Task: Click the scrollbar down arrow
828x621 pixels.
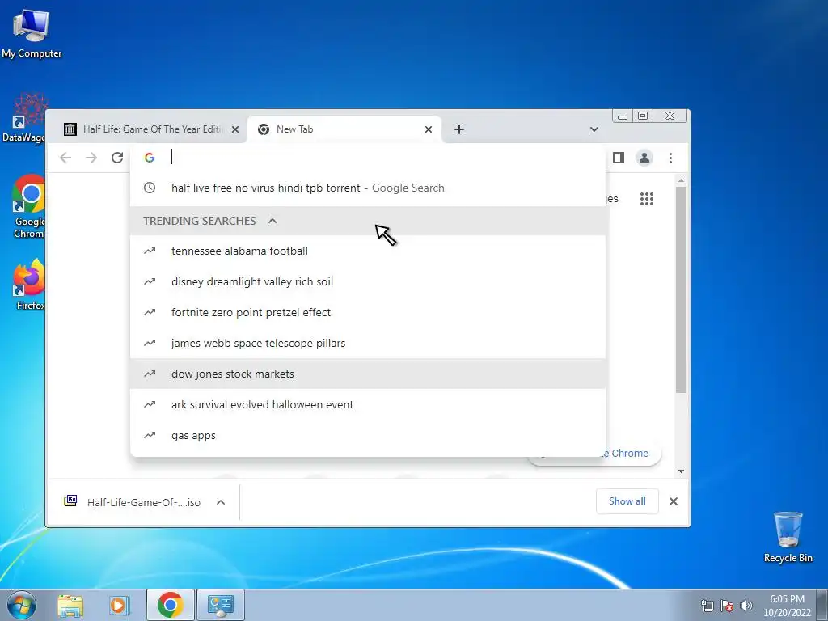Action: tap(681, 471)
